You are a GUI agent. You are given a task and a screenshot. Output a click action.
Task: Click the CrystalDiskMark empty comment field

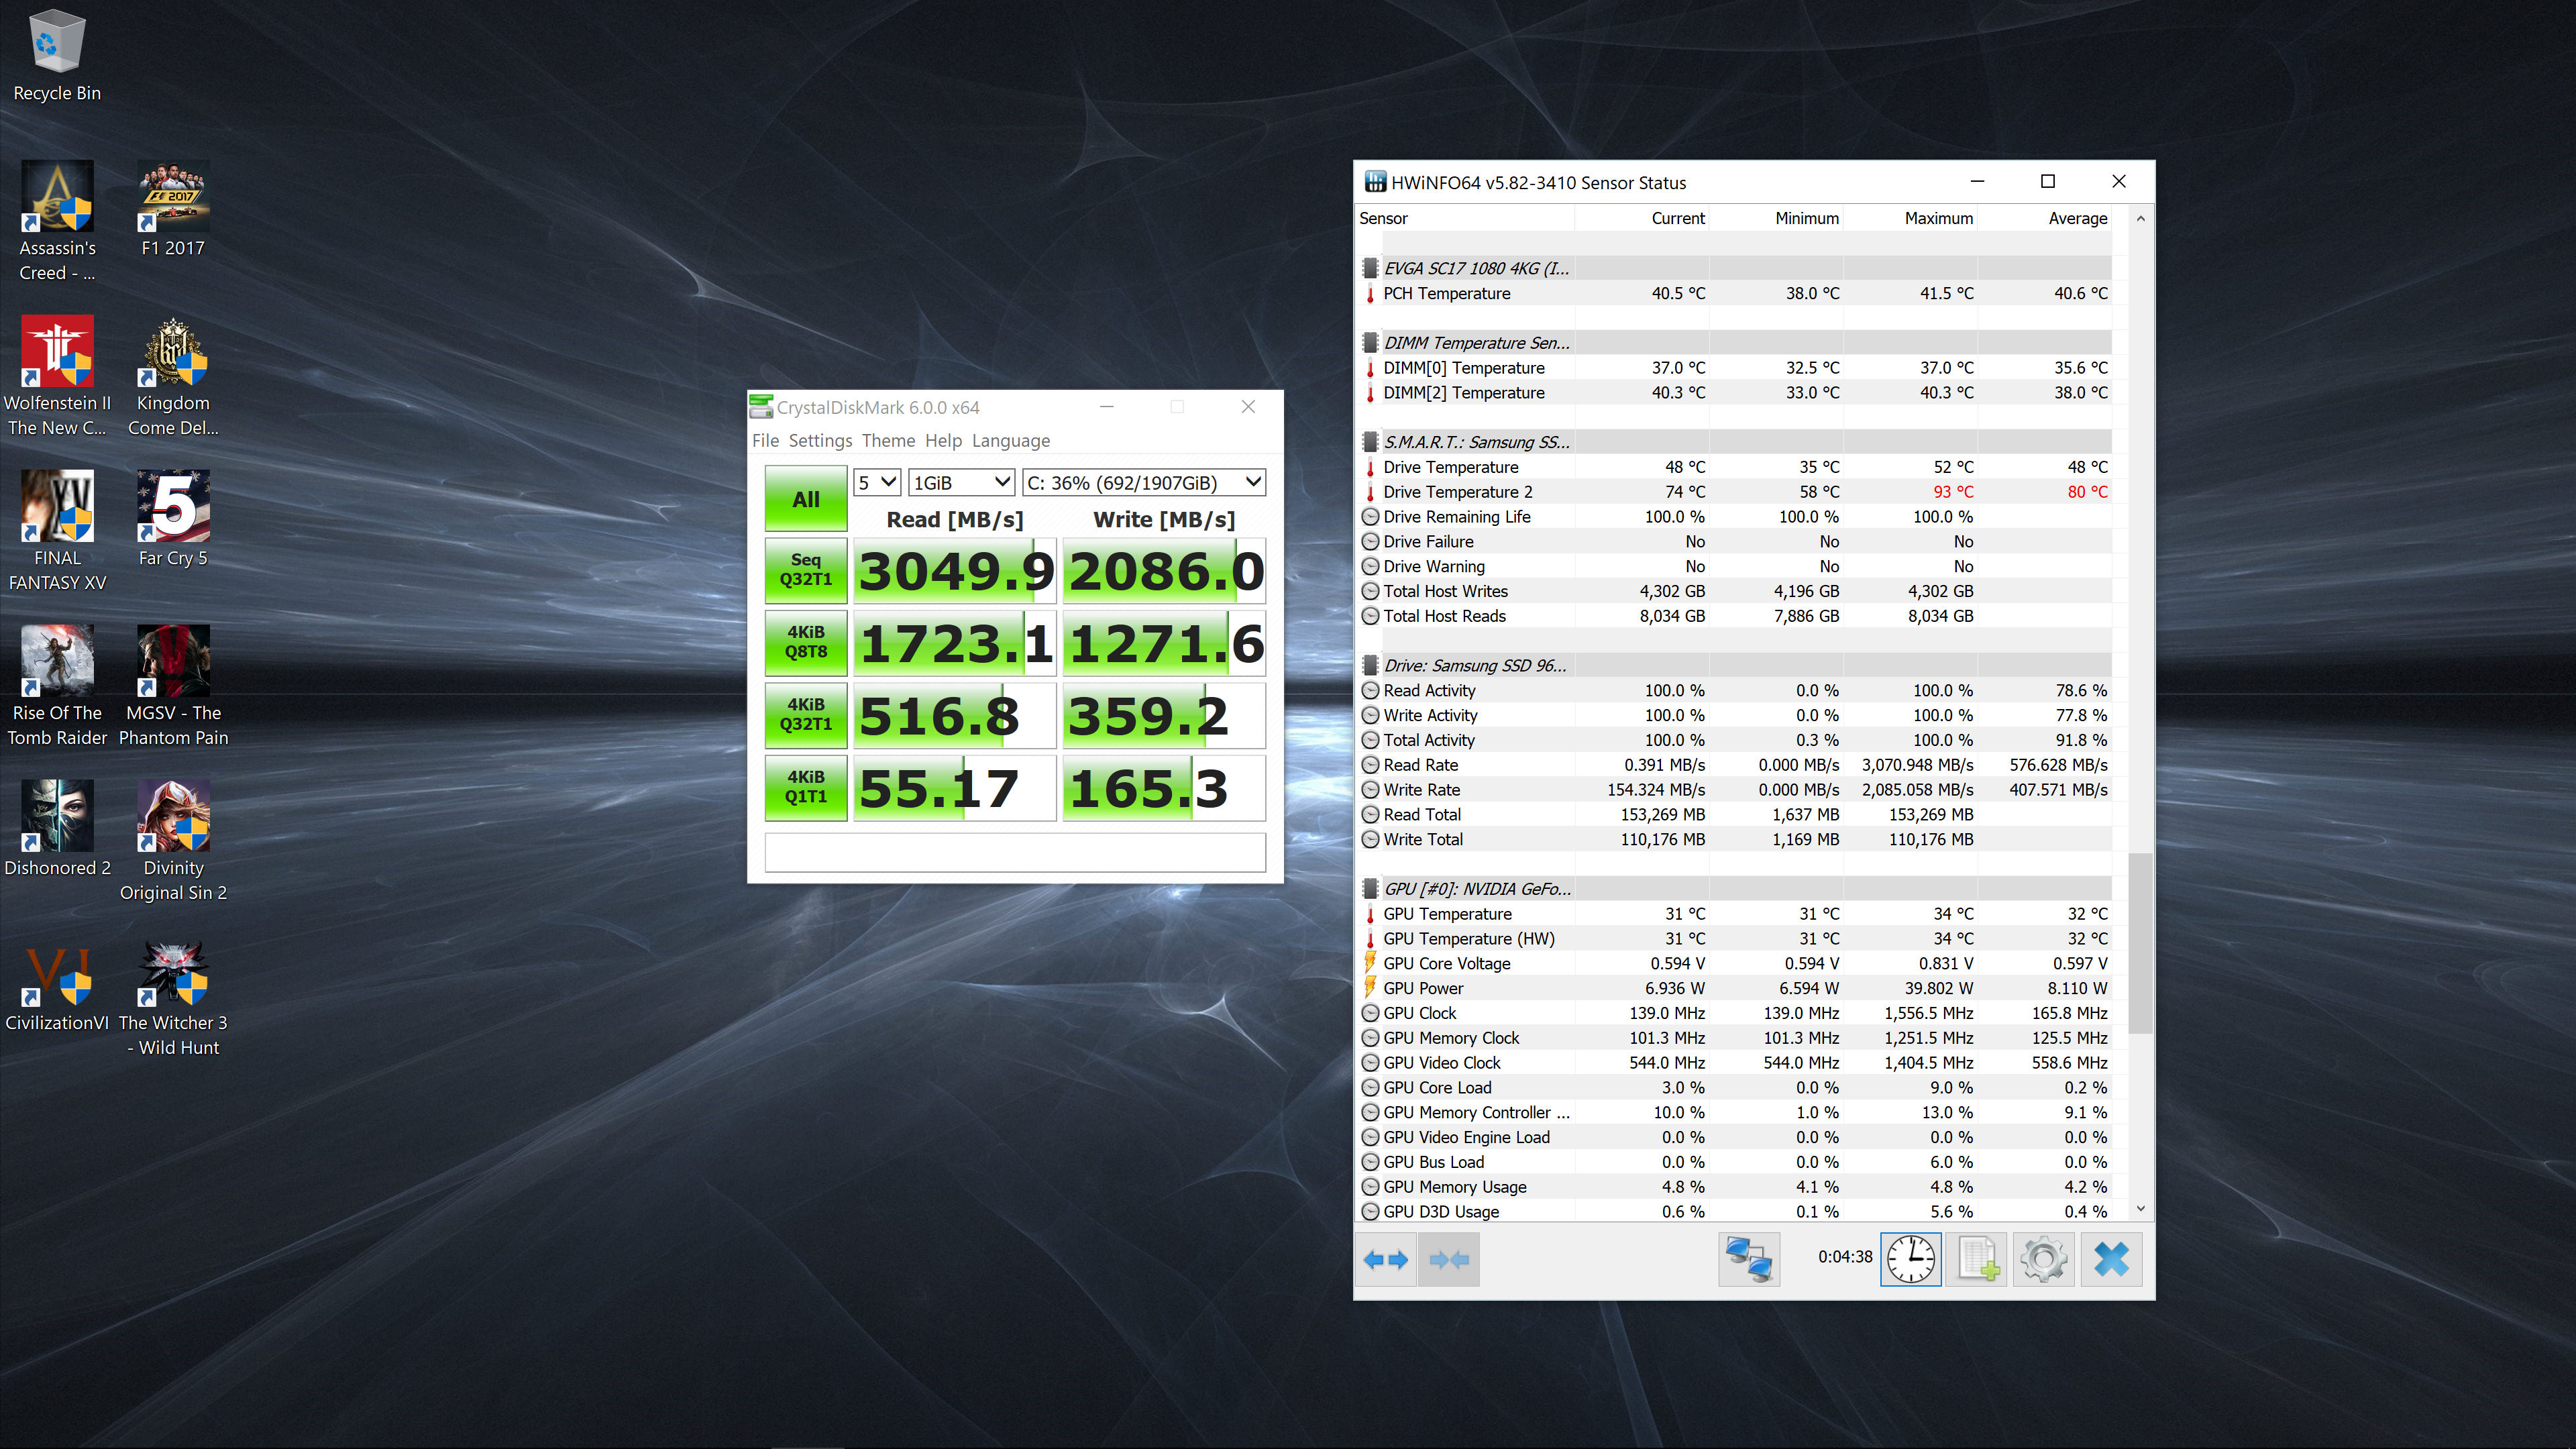point(1015,852)
